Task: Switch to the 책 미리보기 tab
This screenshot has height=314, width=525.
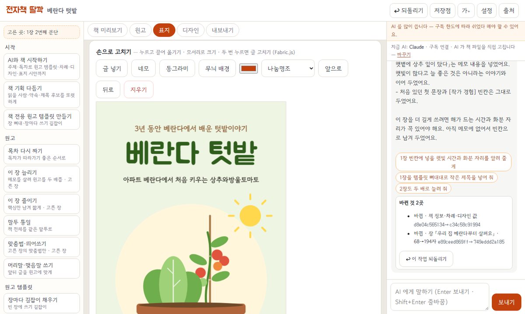Action: 108,30
